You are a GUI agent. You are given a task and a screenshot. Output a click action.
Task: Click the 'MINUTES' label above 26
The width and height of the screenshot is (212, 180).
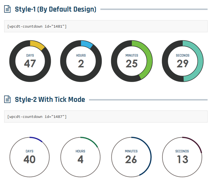click(x=131, y=151)
